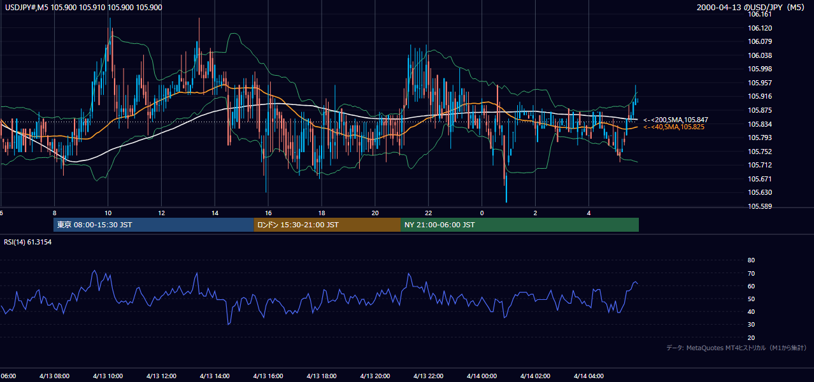The image size is (814, 382).
Task: Select the 東京 08:00-15:30 JST session bar
Action: (x=154, y=225)
